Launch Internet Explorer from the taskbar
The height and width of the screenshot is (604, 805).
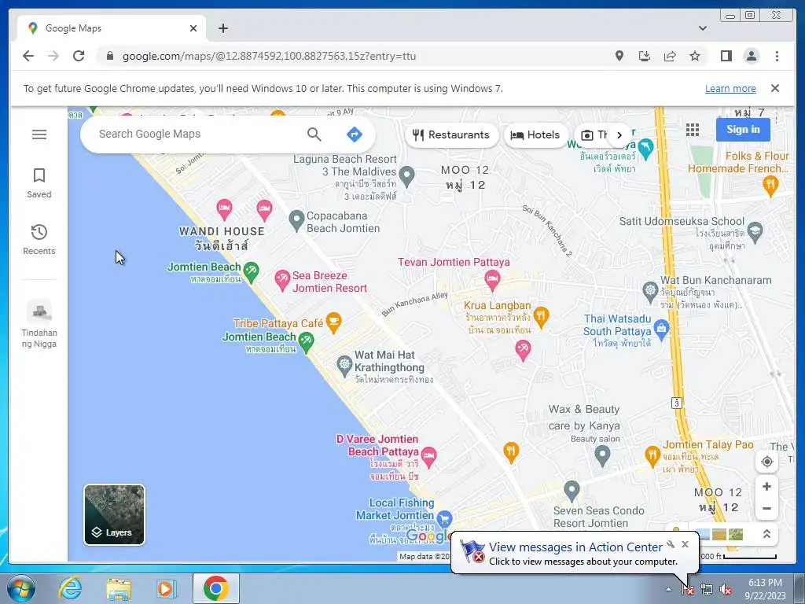[70, 588]
